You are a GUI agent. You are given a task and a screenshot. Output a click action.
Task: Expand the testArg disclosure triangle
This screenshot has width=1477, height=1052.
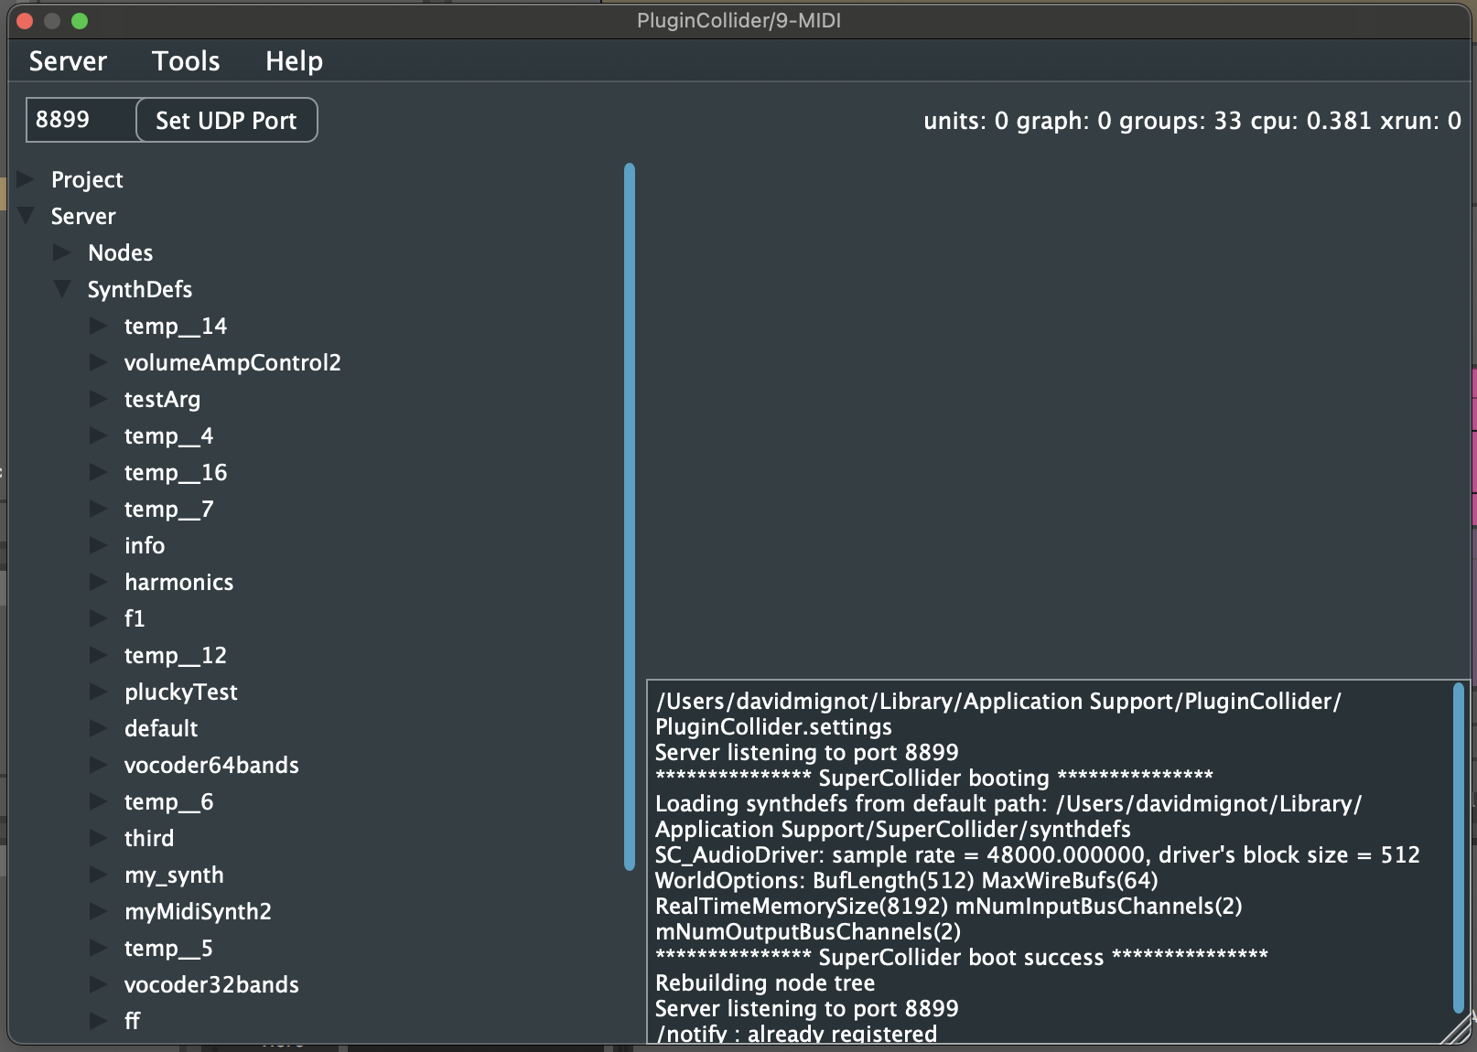[x=99, y=399]
